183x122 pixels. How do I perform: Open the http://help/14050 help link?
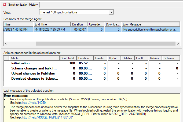(34, 103)
